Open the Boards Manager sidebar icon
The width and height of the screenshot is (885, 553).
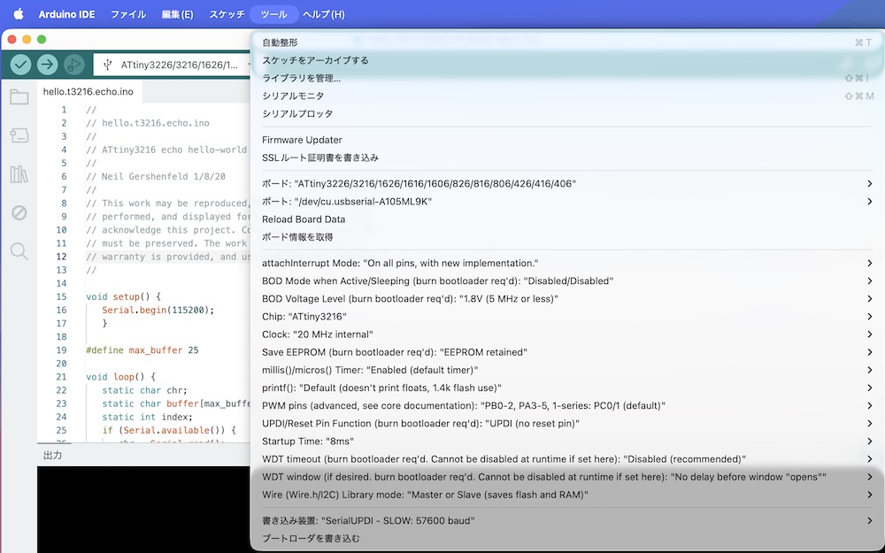point(19,135)
